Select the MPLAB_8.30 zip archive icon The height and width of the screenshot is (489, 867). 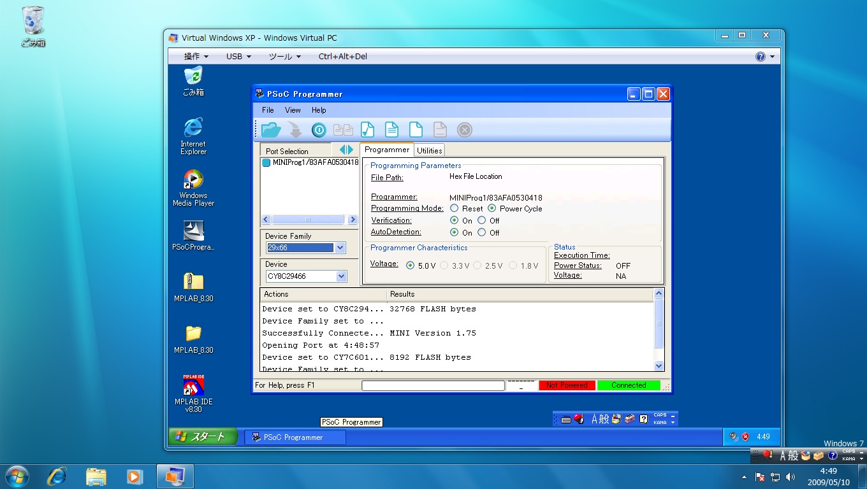193,287
